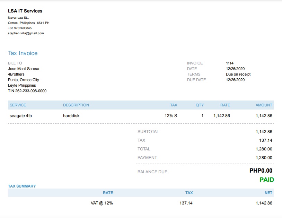Click the LSA IT Services company name

[x=25, y=11]
